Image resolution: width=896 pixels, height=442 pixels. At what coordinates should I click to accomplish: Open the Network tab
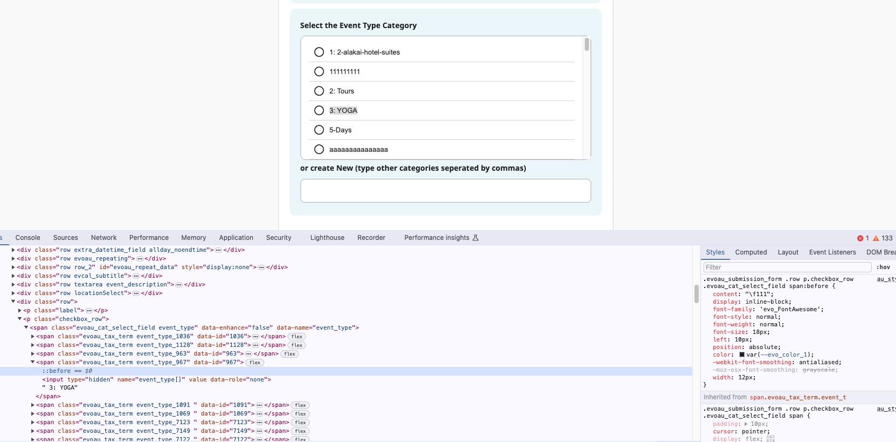(x=104, y=238)
